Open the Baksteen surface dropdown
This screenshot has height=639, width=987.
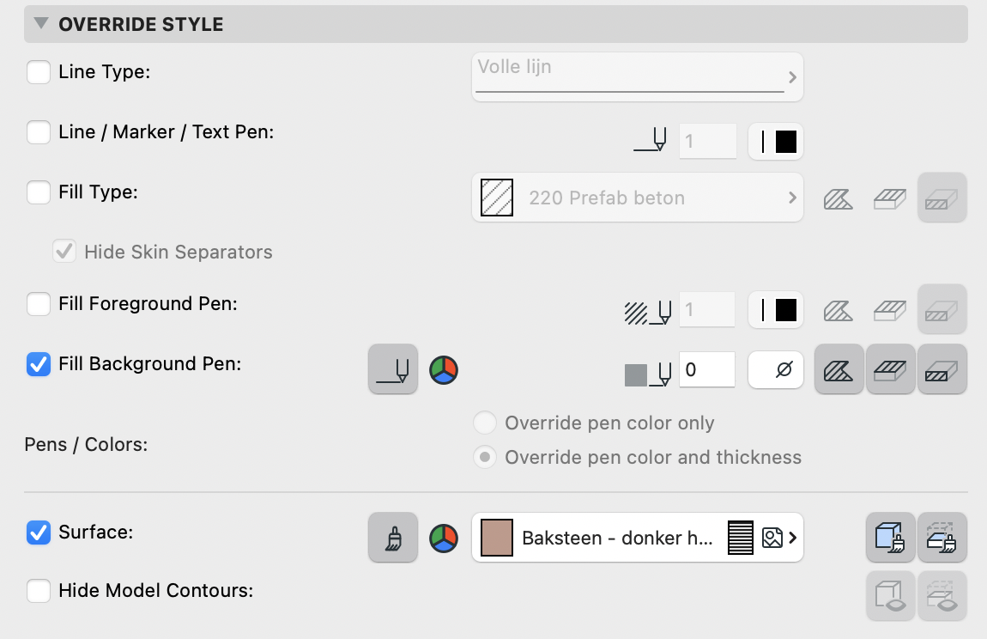[x=637, y=538]
